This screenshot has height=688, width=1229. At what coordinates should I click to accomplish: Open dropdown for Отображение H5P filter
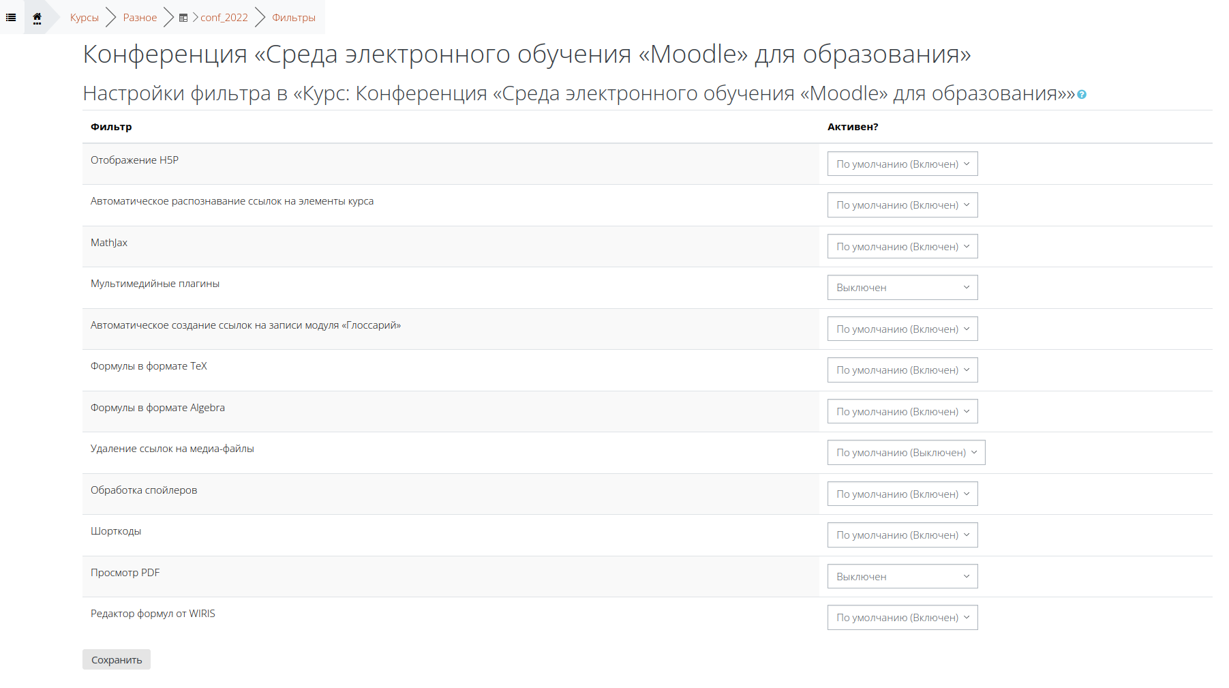coord(902,164)
